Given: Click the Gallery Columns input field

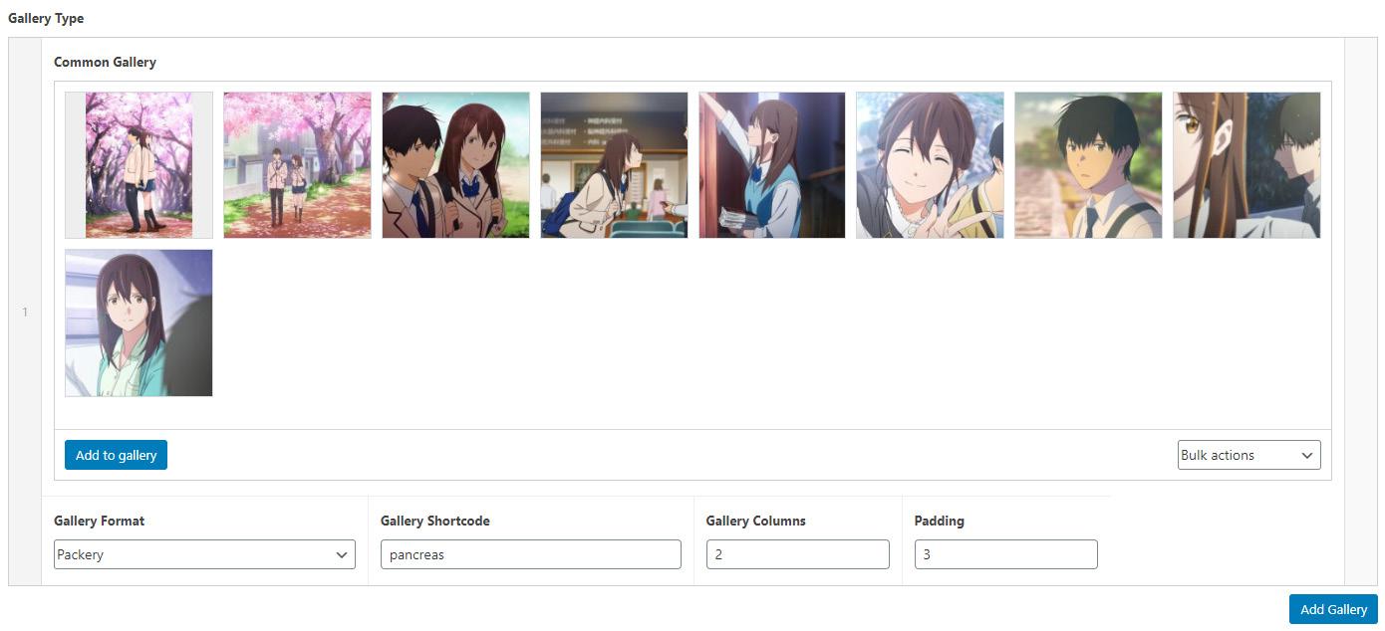Looking at the screenshot, I should click(x=797, y=554).
